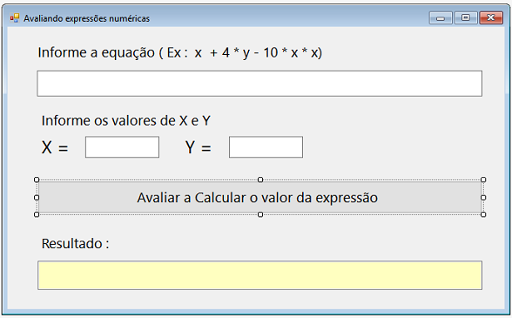This screenshot has width=512, height=318.
Task: Select the 'Resultado :' label
Action: click(x=75, y=243)
